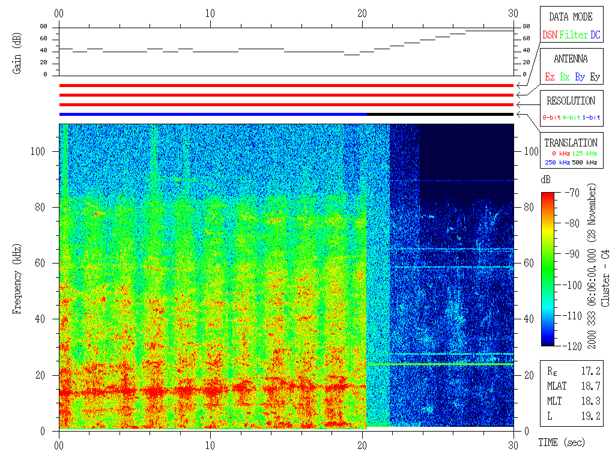Click the topmost red data mode status bar
This screenshot has width=615, height=461.
point(286,86)
